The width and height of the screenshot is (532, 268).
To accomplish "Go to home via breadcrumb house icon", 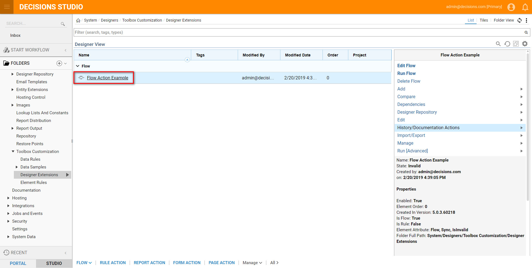I will (x=78, y=20).
